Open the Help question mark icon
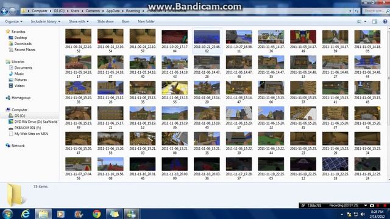 click(385, 22)
